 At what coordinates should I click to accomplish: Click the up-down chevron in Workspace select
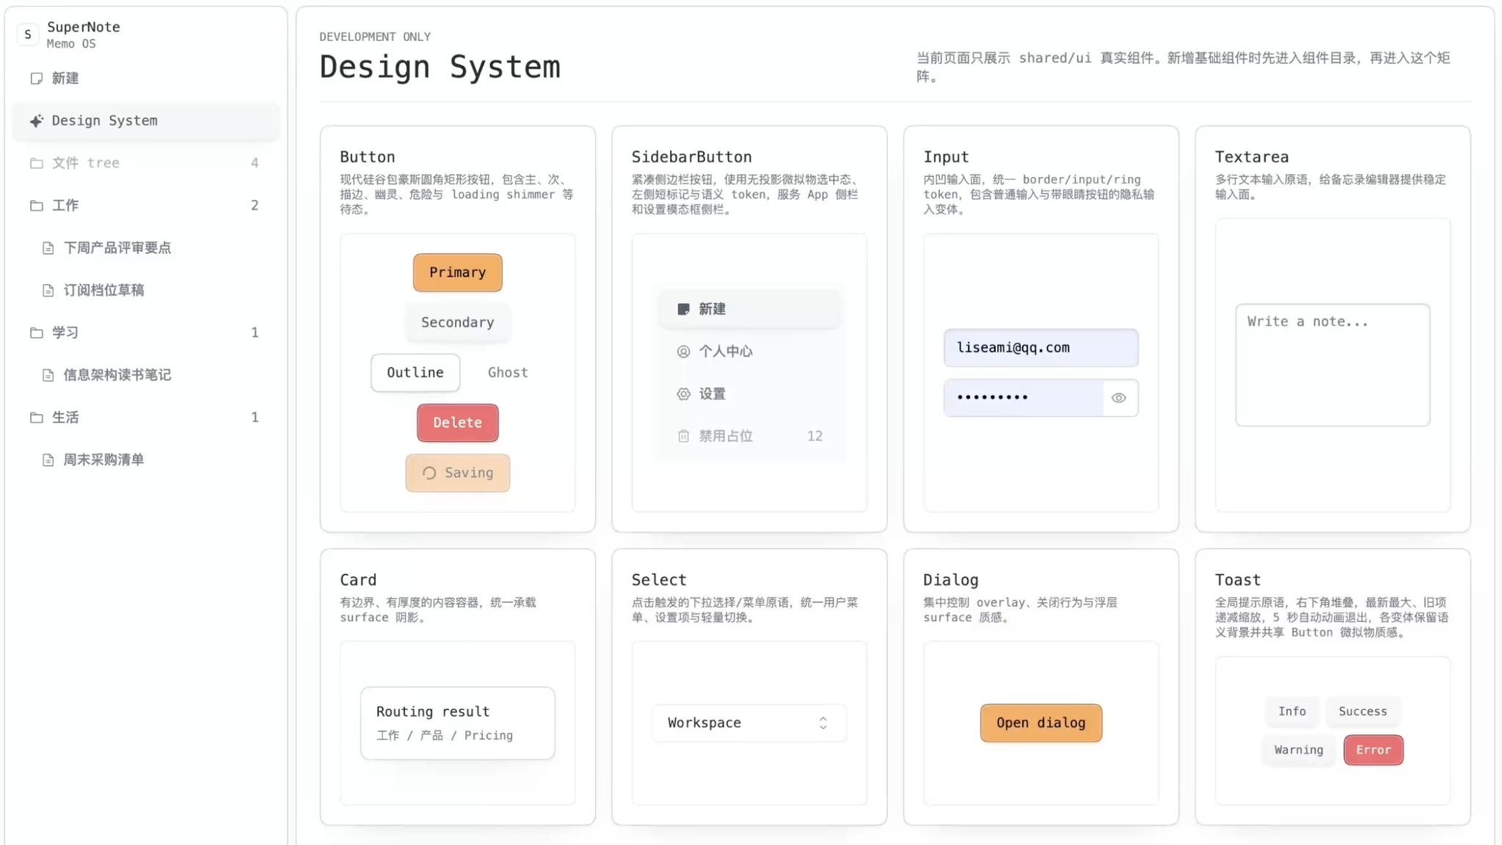[823, 723]
